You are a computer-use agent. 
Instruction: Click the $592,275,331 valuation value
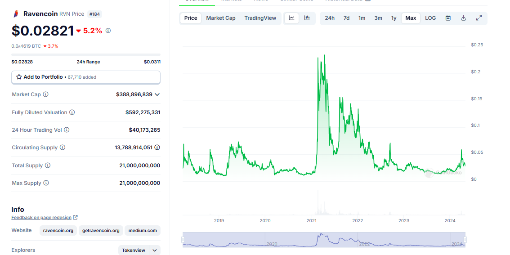tap(143, 112)
